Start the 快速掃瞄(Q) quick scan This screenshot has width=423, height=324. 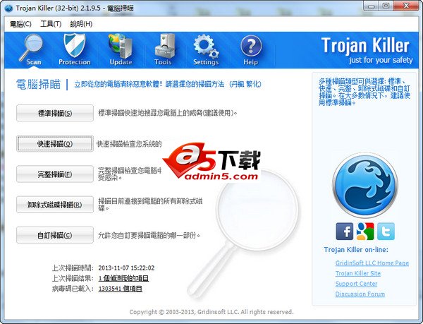55,143
